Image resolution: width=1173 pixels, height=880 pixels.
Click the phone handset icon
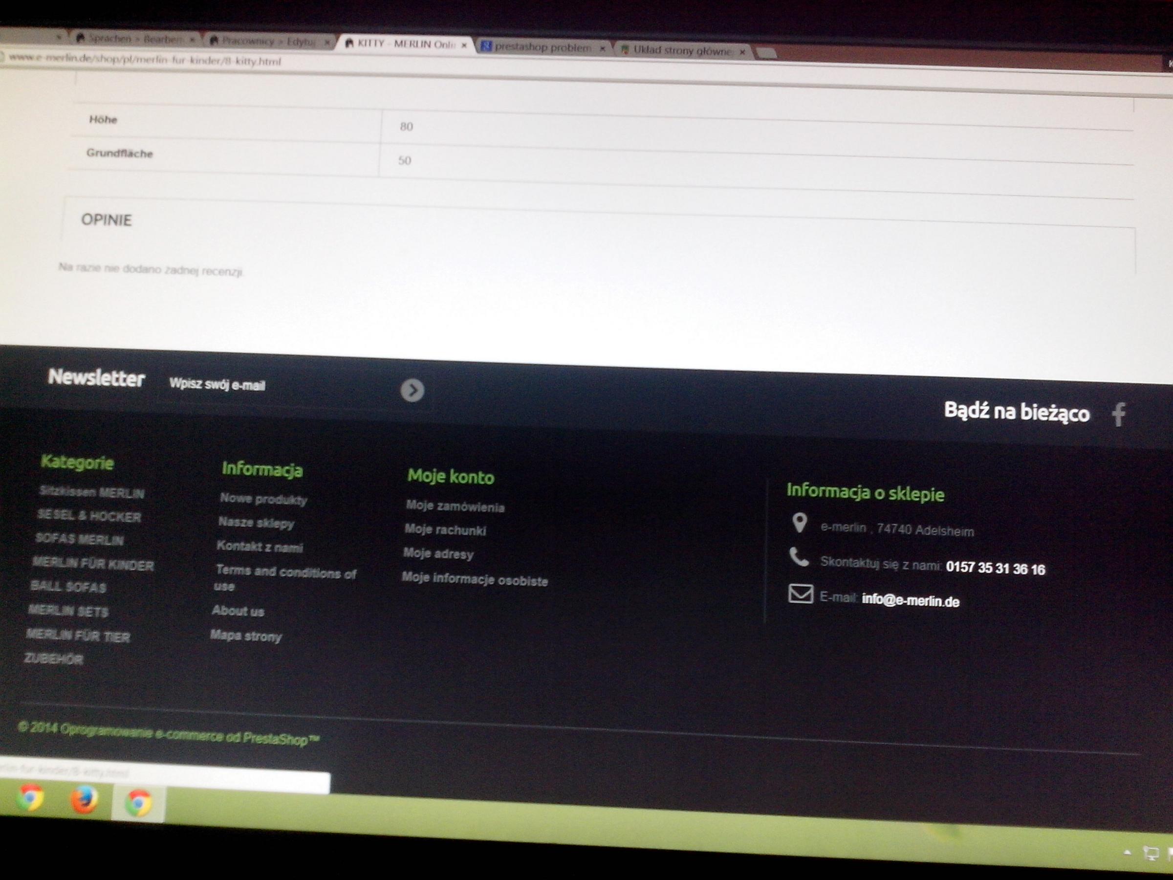(799, 557)
